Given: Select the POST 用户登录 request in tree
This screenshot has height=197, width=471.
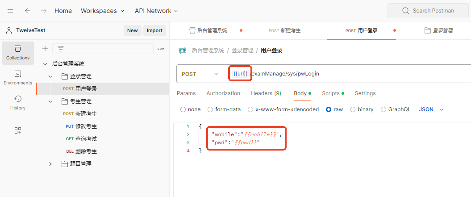Looking at the screenshot, I should click(x=103, y=89).
